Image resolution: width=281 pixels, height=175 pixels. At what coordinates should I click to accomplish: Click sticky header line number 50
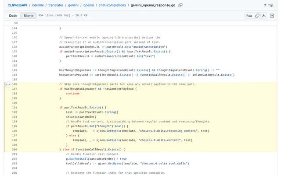tap(16, 23)
